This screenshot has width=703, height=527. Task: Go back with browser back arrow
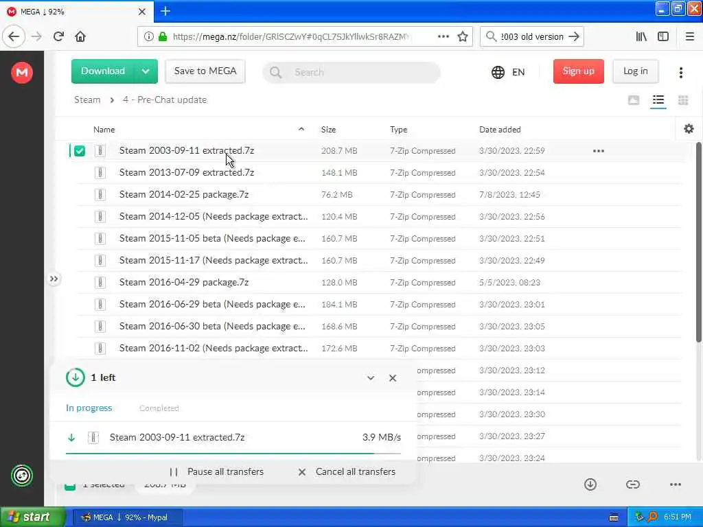pos(14,36)
